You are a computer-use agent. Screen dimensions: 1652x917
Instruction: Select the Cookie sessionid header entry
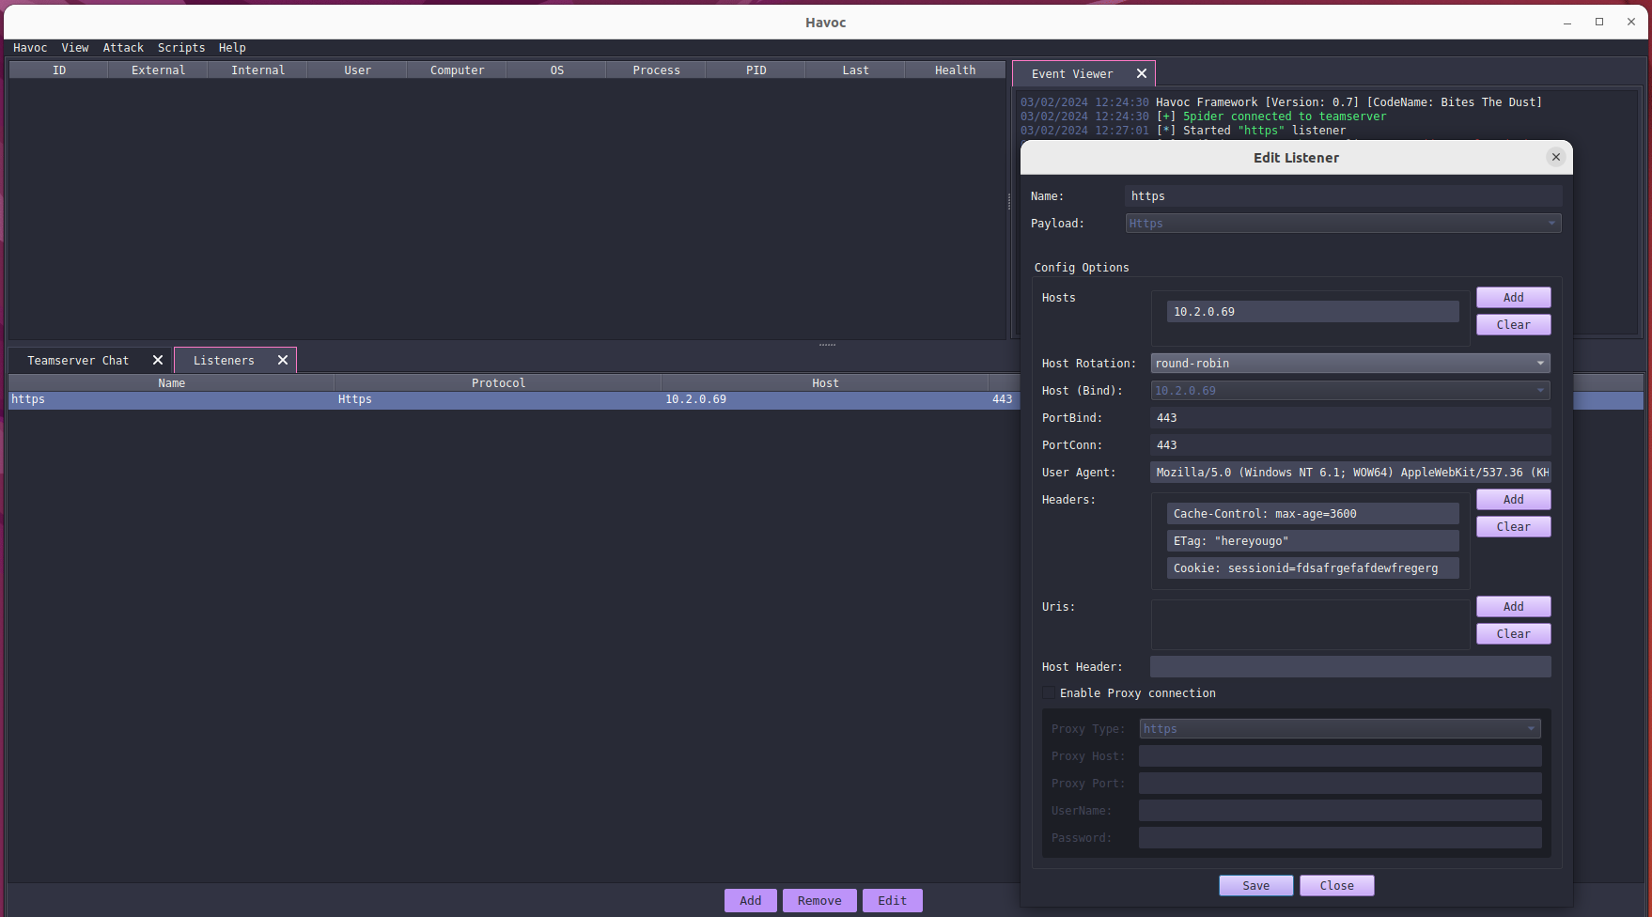click(x=1313, y=568)
